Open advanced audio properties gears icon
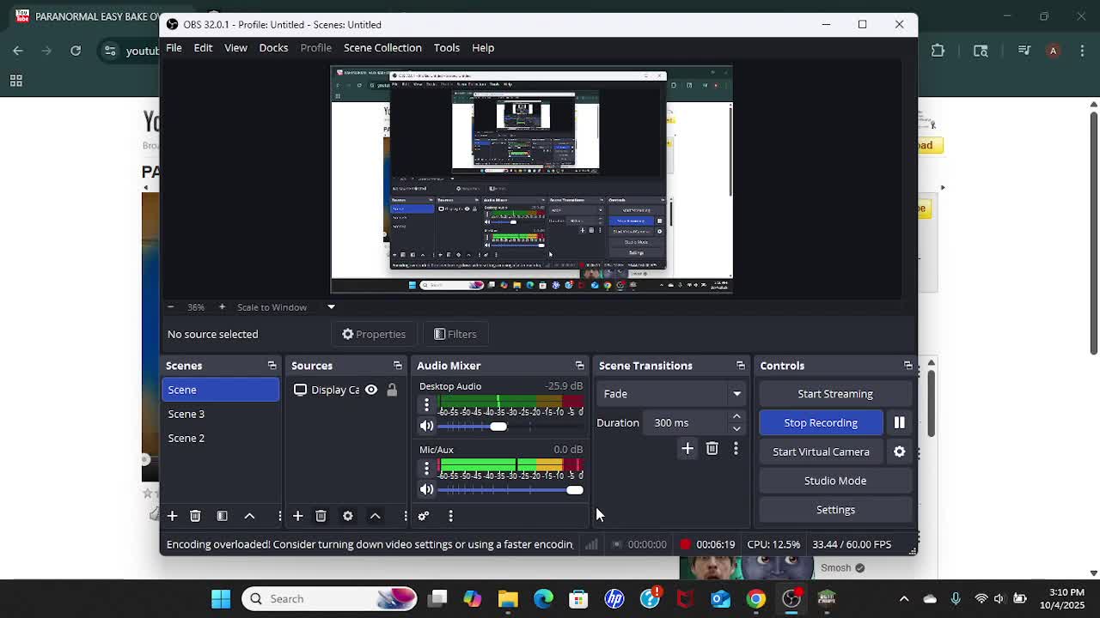The height and width of the screenshot is (618, 1100). tap(424, 516)
